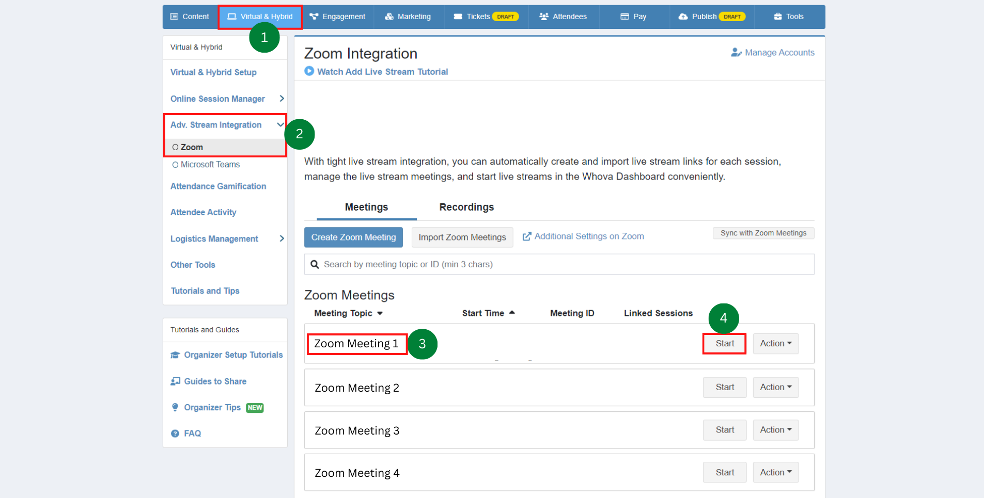Click the Publish cloud icon
Screen dimensions: 984x498
(x=683, y=16)
